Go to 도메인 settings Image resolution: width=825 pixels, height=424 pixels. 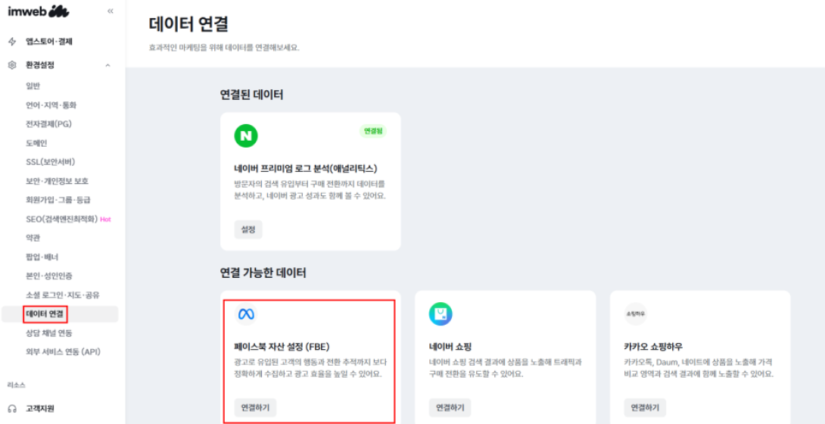pyautogui.click(x=36, y=142)
